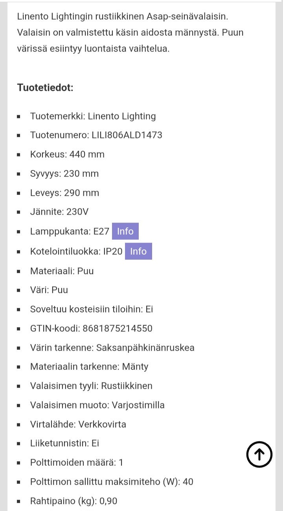Click the Jännite: 230V entry
283x511 pixels.
point(59,212)
